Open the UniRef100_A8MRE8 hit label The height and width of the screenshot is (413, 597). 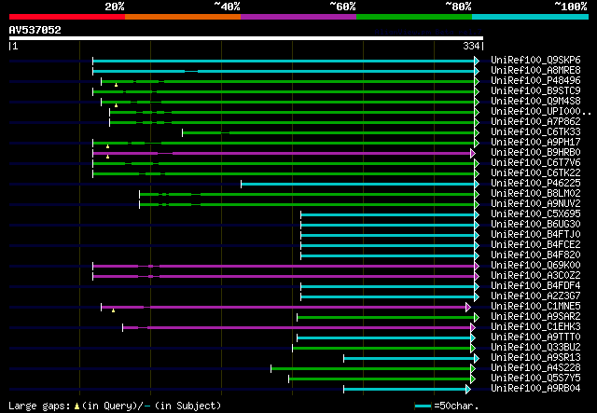[535, 71]
